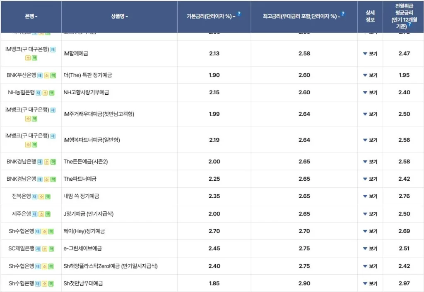Click the 핵 badge beside 제주은행

[x=48, y=214]
